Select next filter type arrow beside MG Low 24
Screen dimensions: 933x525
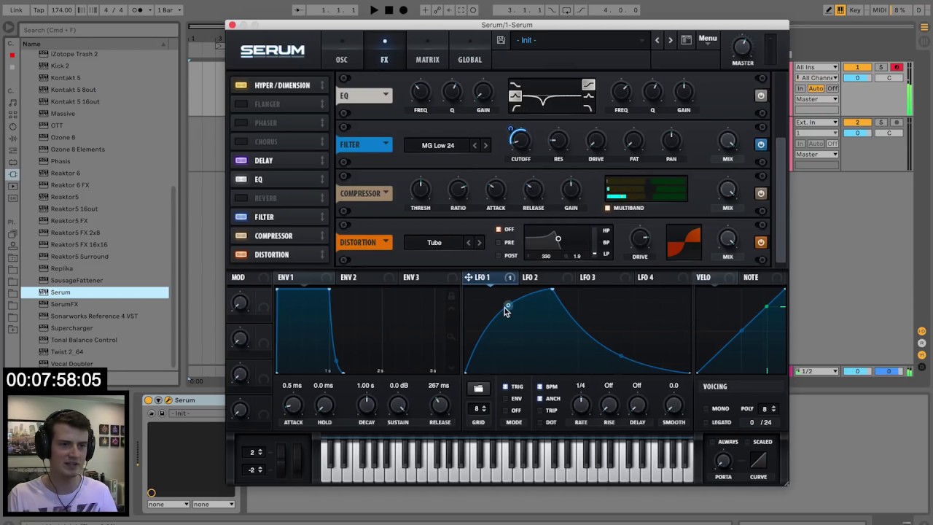tap(485, 145)
